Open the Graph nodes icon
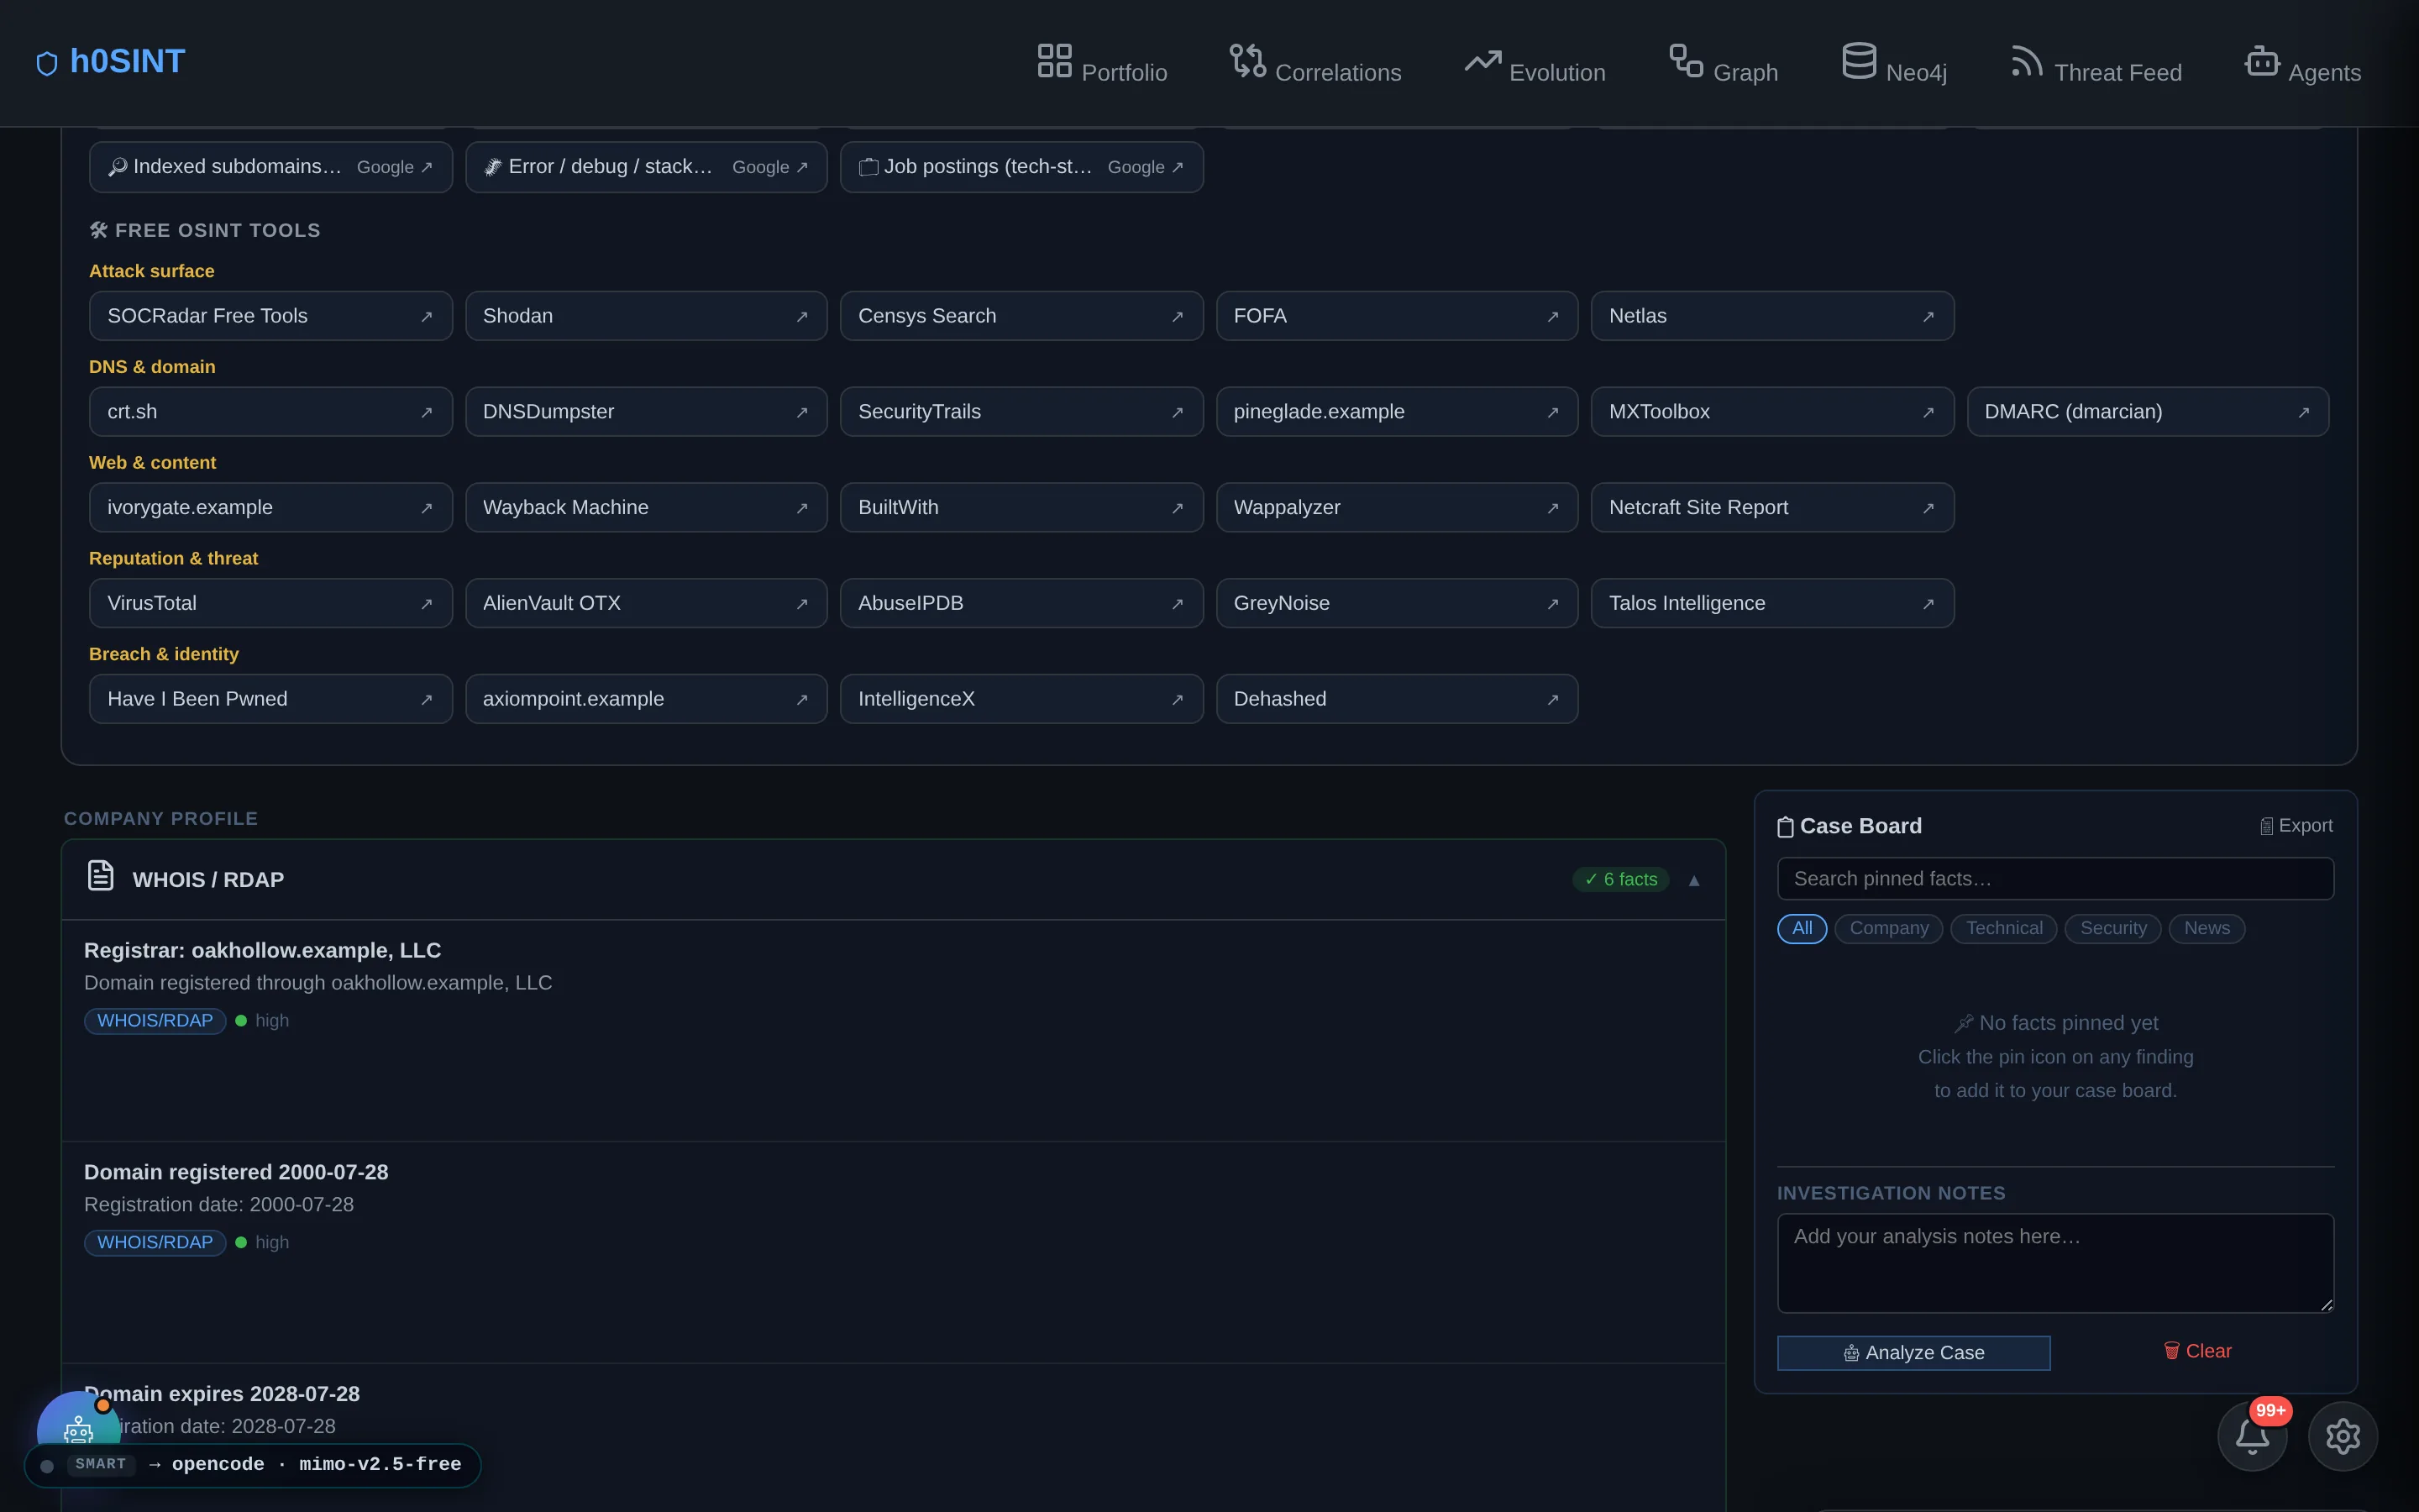The image size is (2419, 1512). (1687, 60)
